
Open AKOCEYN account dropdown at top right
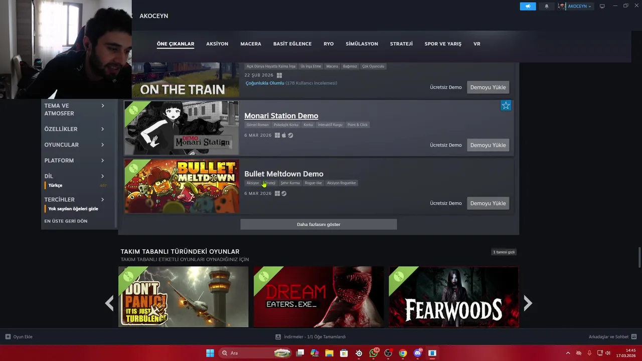coord(575,6)
